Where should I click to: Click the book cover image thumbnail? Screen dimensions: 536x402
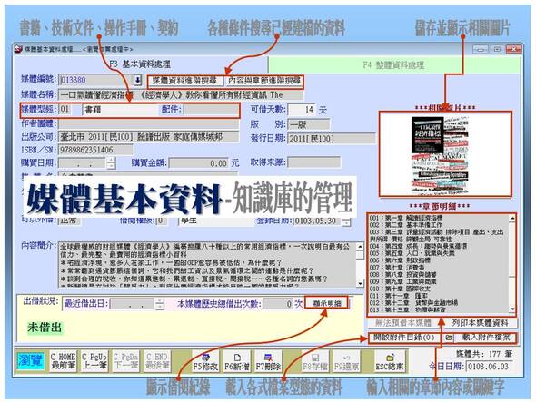click(x=440, y=156)
